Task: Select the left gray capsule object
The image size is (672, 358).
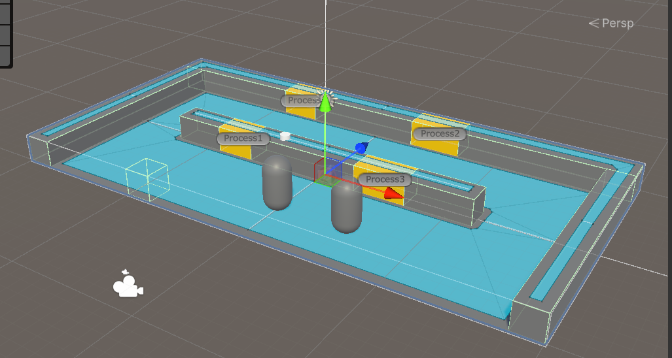Action: [x=276, y=183]
